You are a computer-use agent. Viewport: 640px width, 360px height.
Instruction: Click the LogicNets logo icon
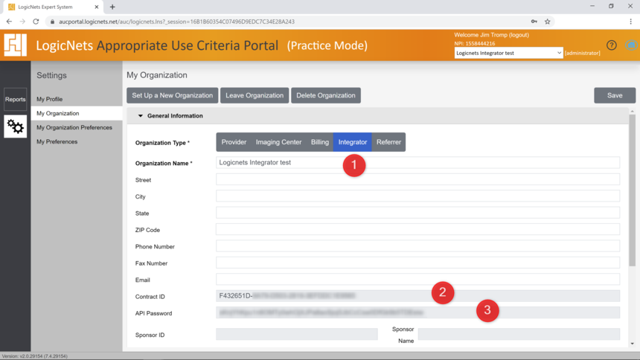[x=15, y=45]
